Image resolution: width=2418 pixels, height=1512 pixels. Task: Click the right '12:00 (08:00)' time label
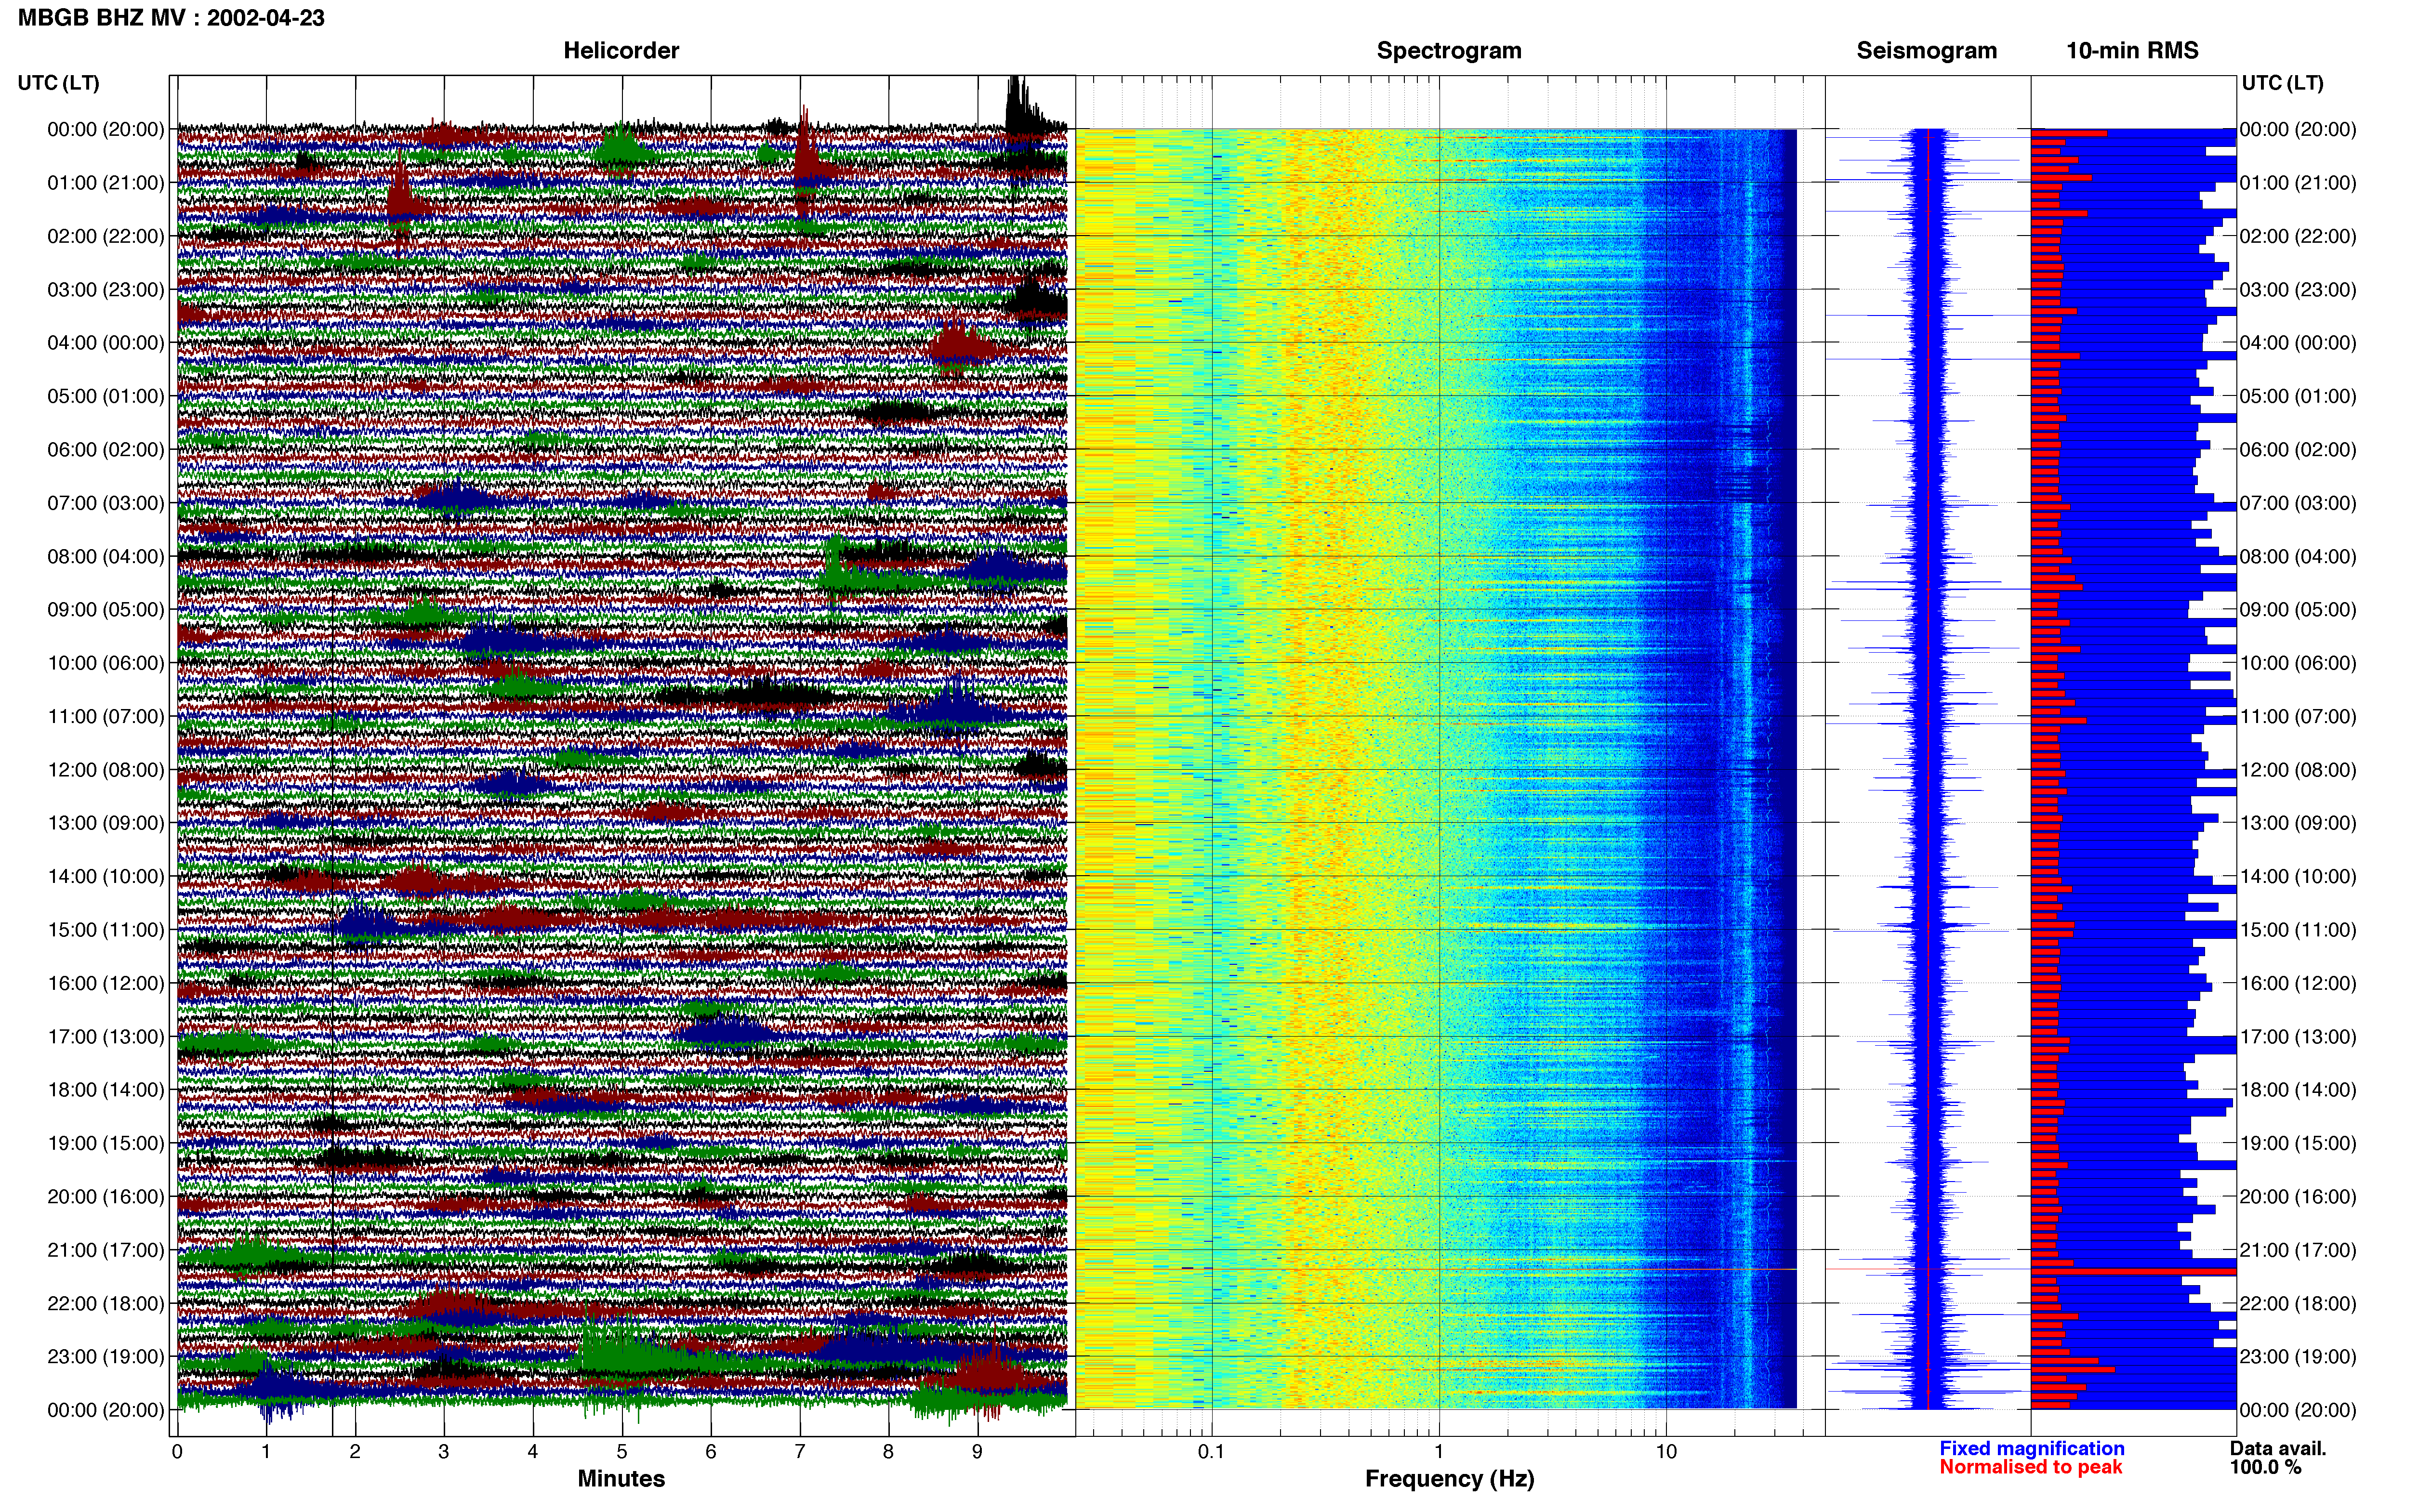point(2298,770)
